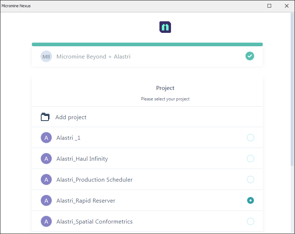Image resolution: width=295 pixels, height=234 pixels.
Task: Choose the Alastri_Haul Infinity project name
Action: click(x=82, y=159)
